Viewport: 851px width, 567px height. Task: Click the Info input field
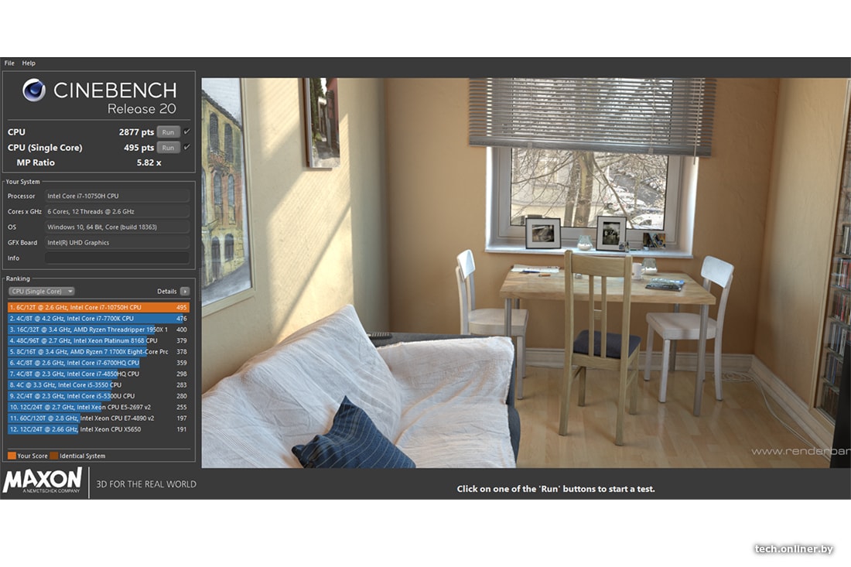[118, 258]
